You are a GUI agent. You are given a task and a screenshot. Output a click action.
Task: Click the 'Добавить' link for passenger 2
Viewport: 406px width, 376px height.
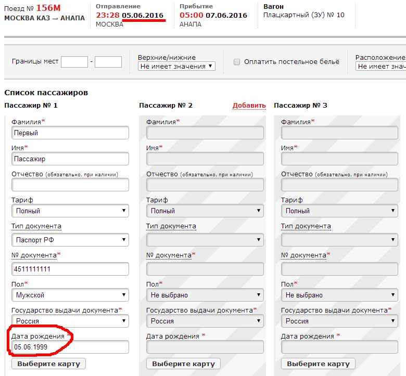[x=249, y=106]
